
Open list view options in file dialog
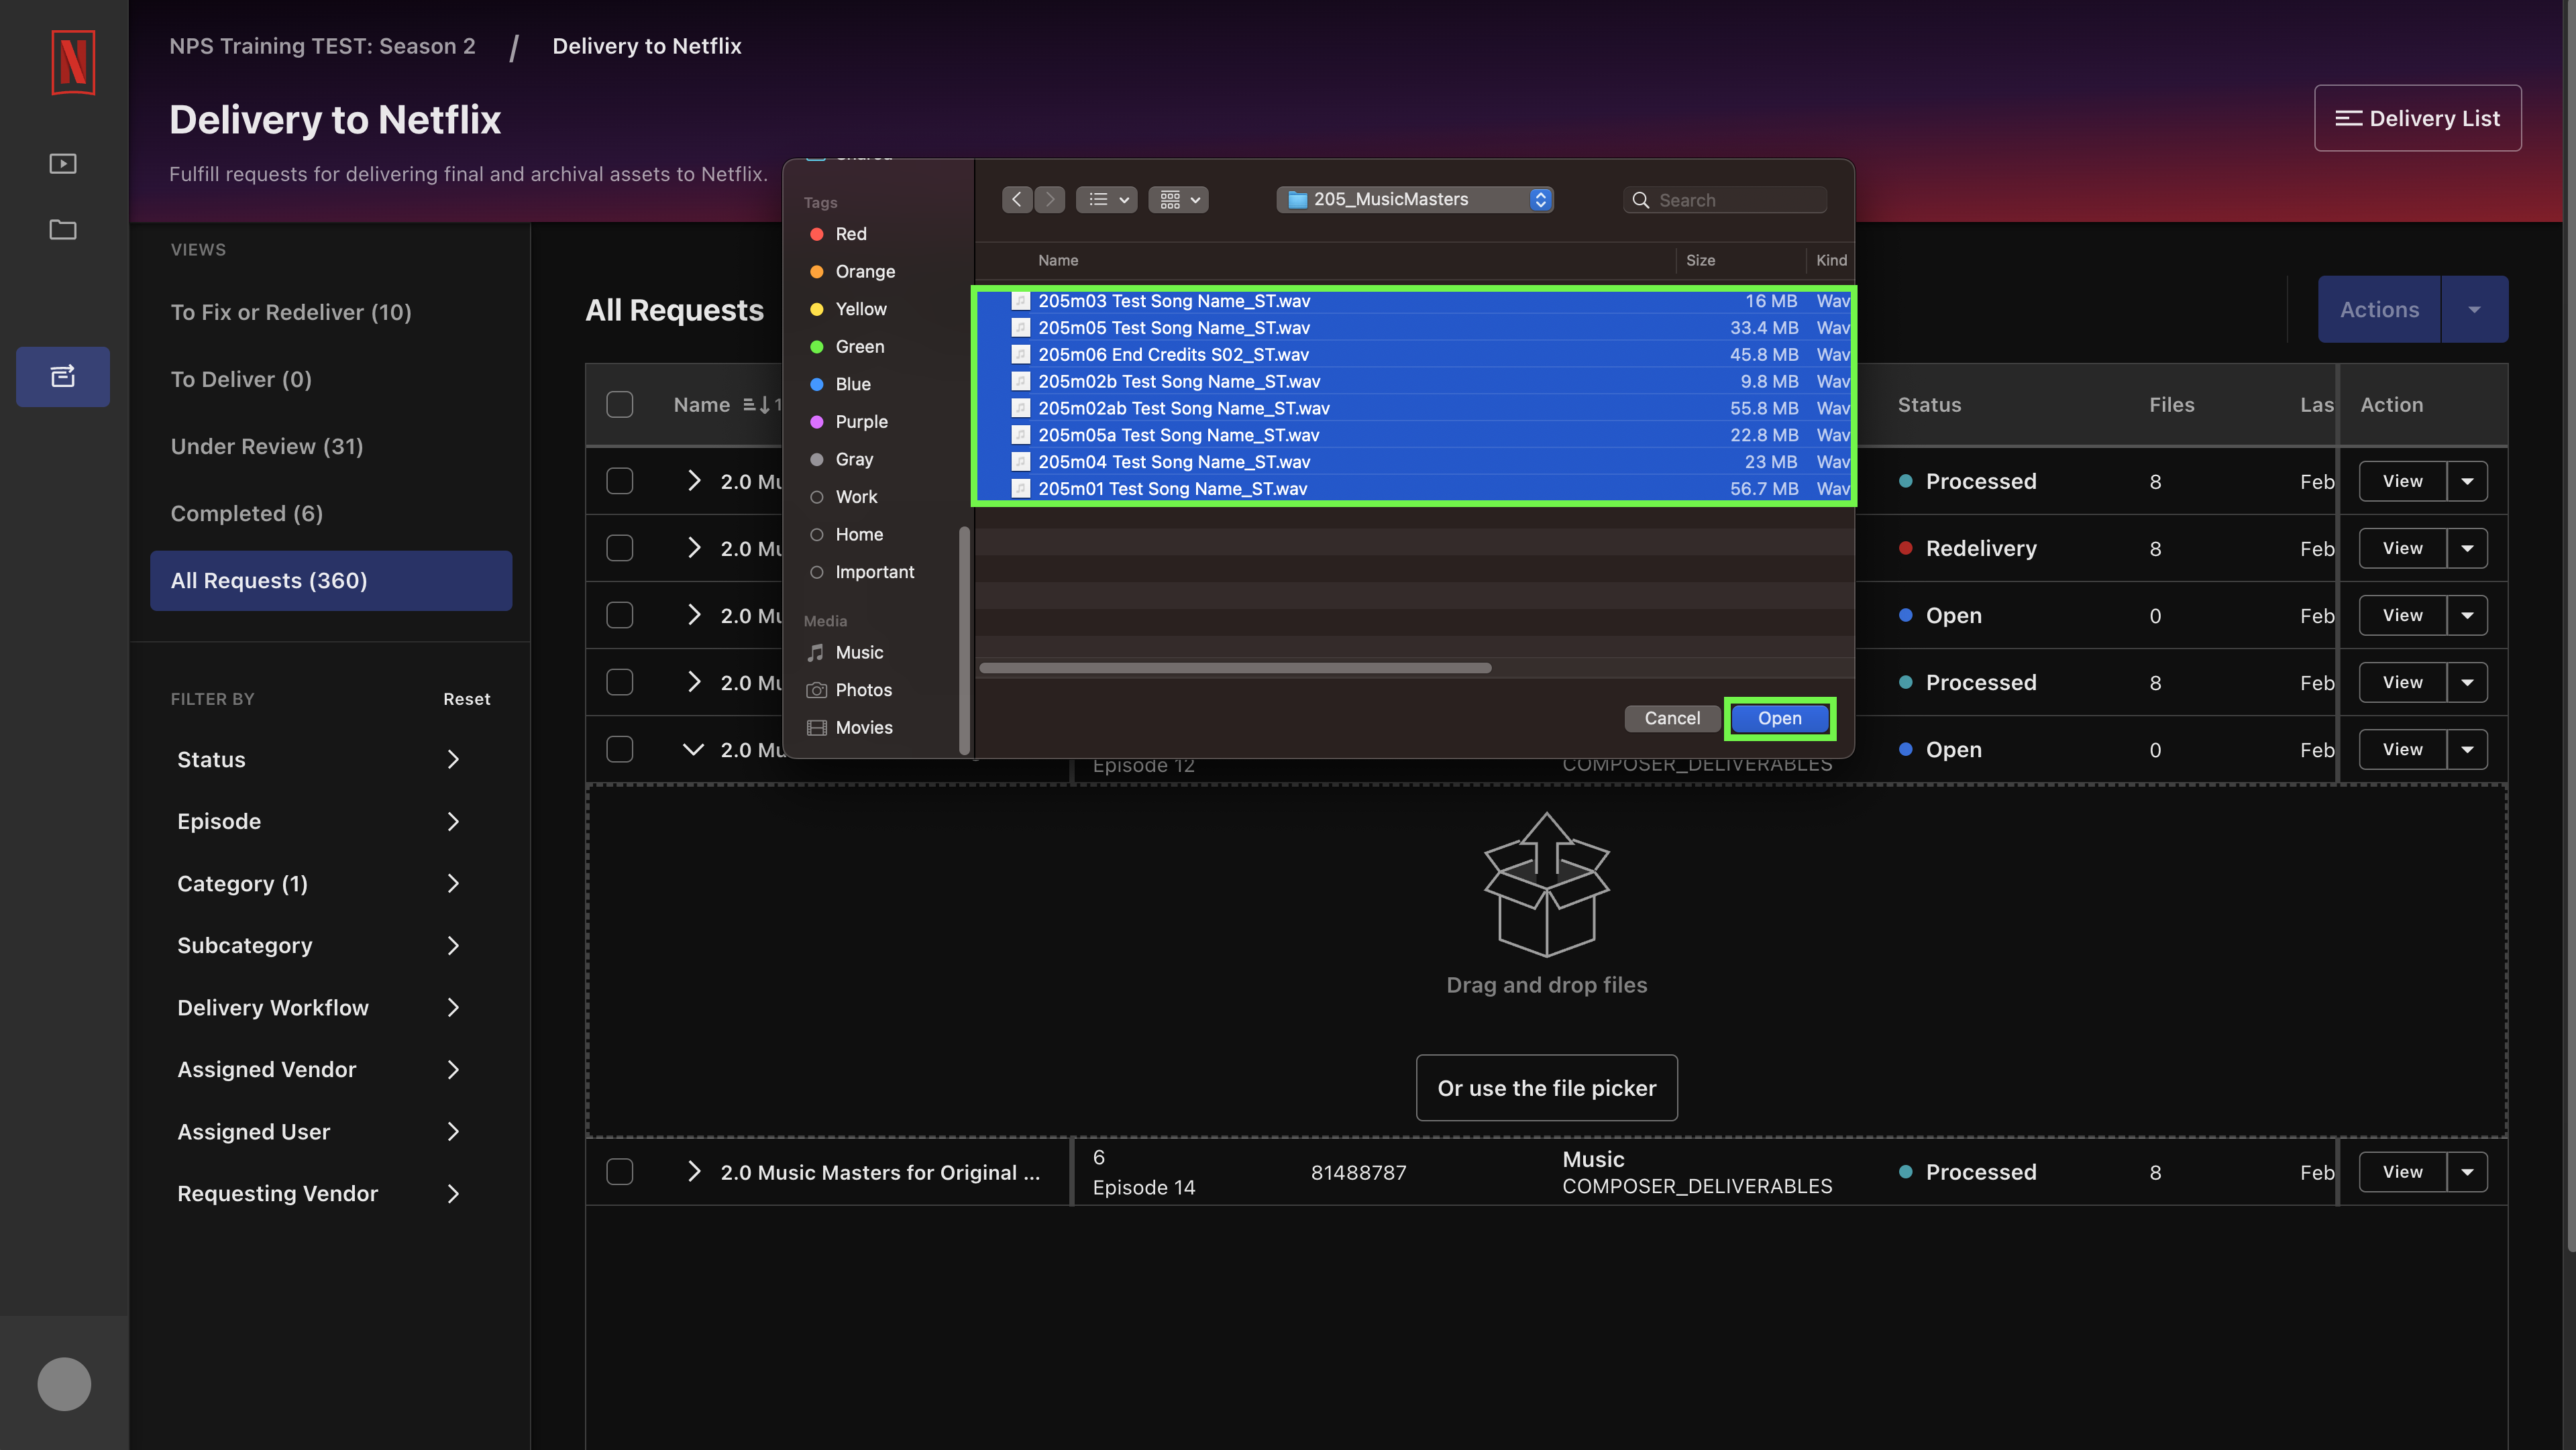[1107, 199]
